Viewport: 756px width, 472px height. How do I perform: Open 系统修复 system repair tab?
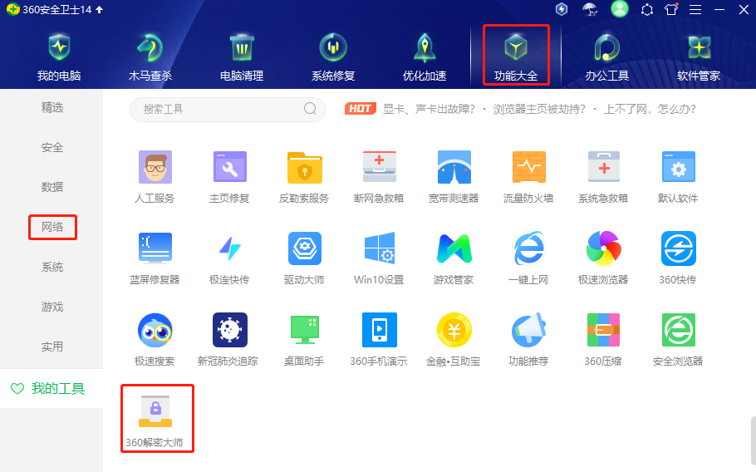pos(333,57)
